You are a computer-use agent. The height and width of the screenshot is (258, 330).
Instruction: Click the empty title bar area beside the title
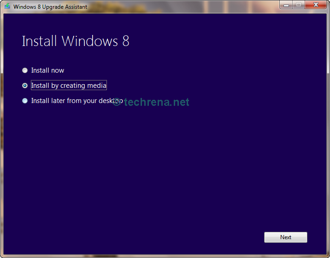[184, 6]
